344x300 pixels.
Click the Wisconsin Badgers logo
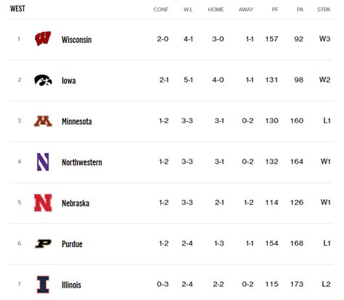coord(43,38)
